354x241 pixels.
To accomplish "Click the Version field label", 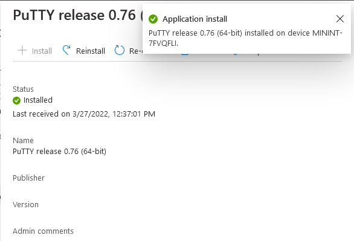I will pos(25,204).
